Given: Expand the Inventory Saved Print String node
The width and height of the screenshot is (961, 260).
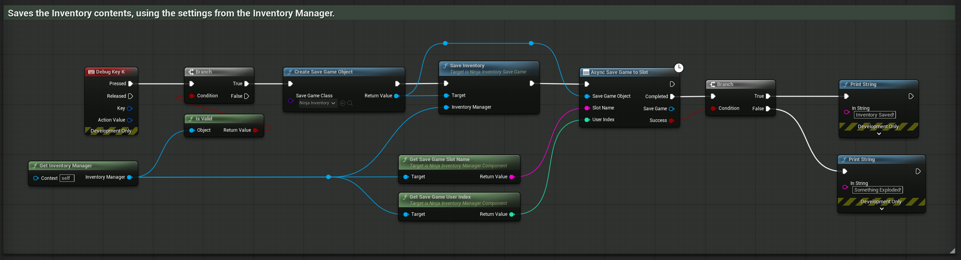Looking at the screenshot, I should pos(879,134).
